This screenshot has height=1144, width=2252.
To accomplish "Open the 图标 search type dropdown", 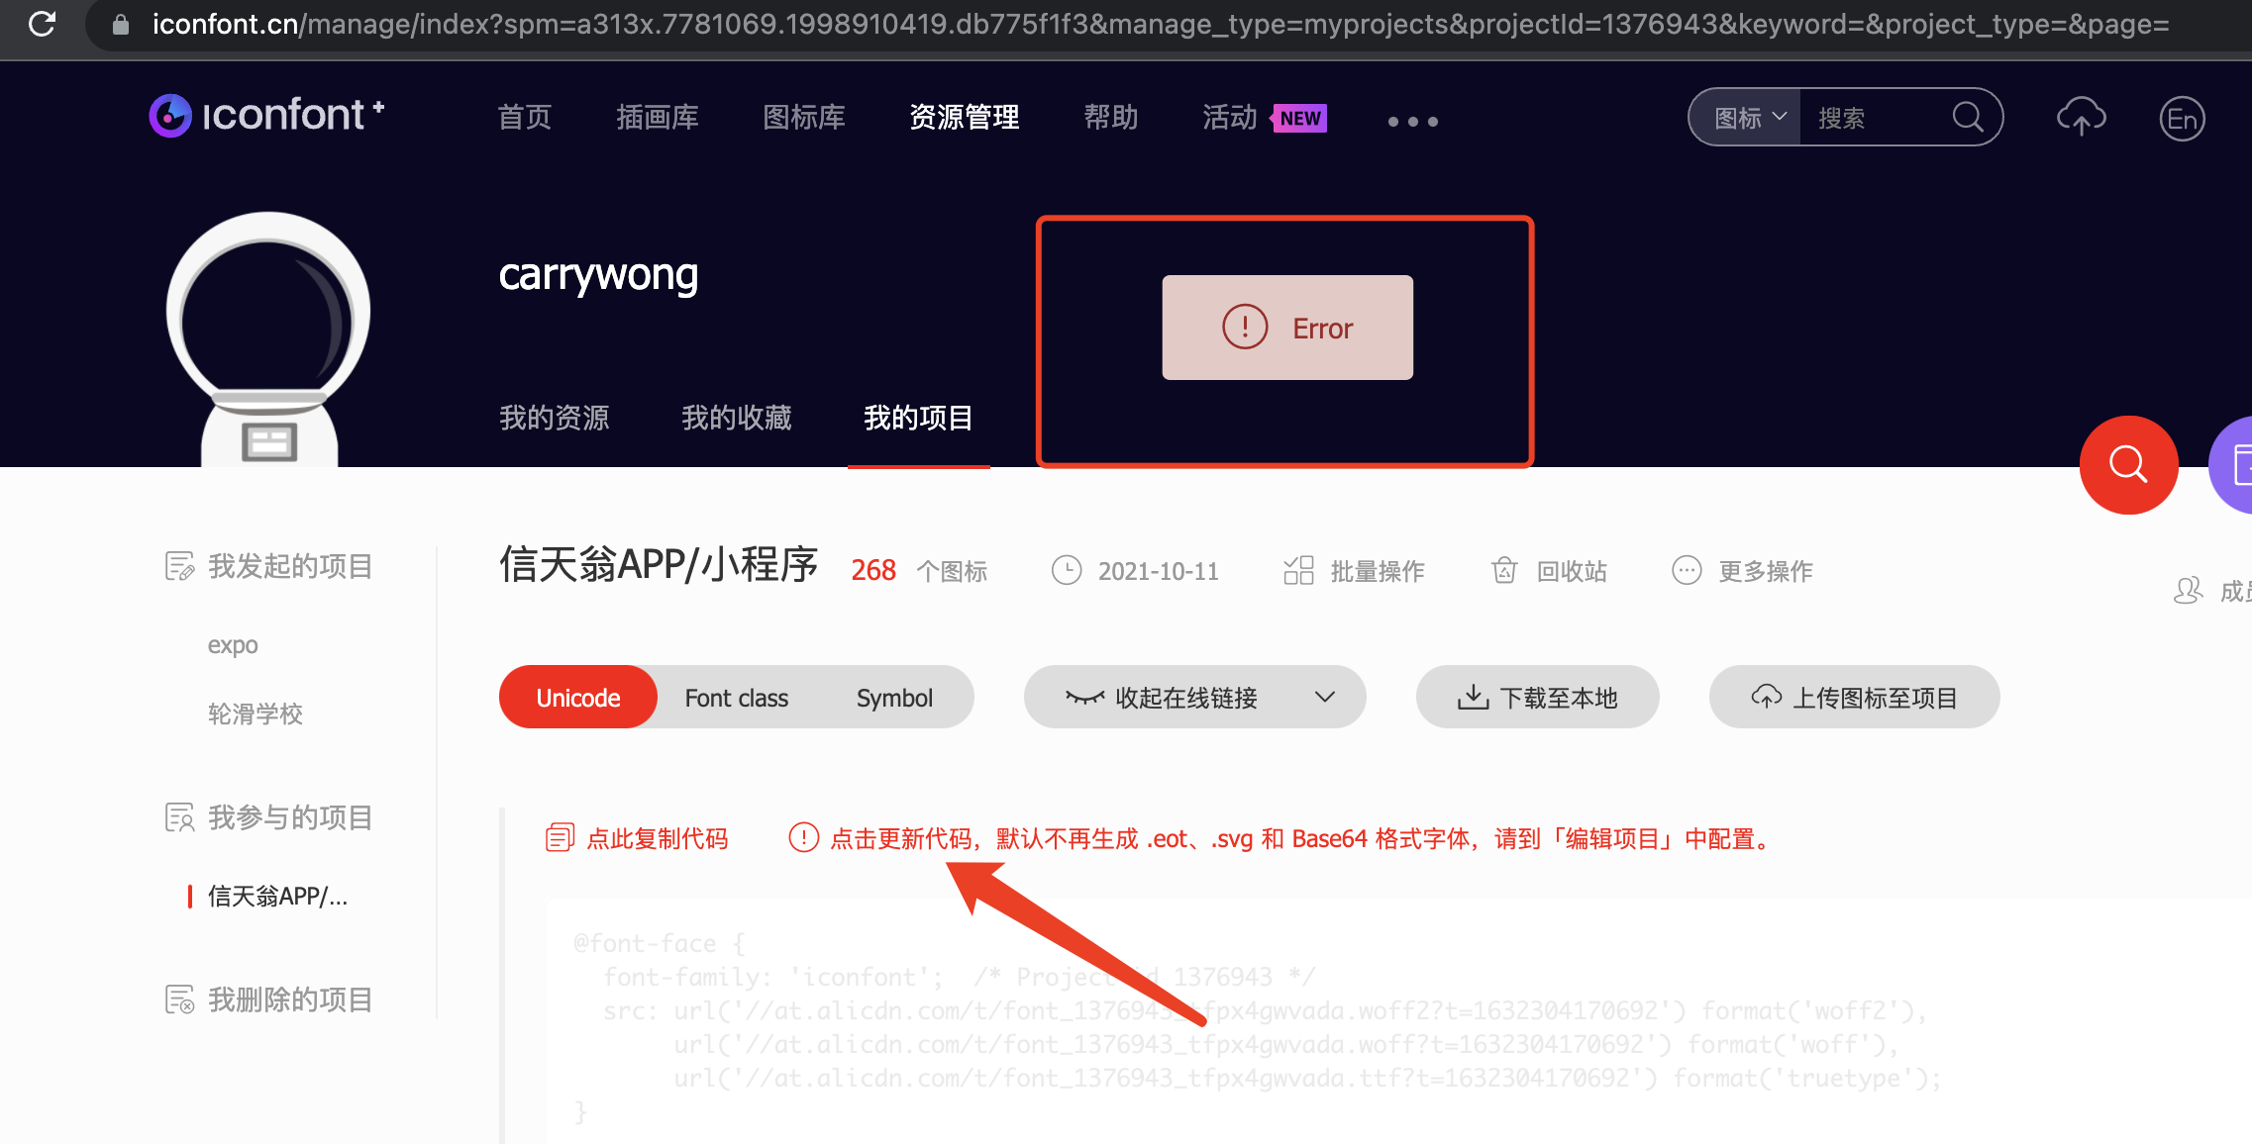I will pos(1744,117).
